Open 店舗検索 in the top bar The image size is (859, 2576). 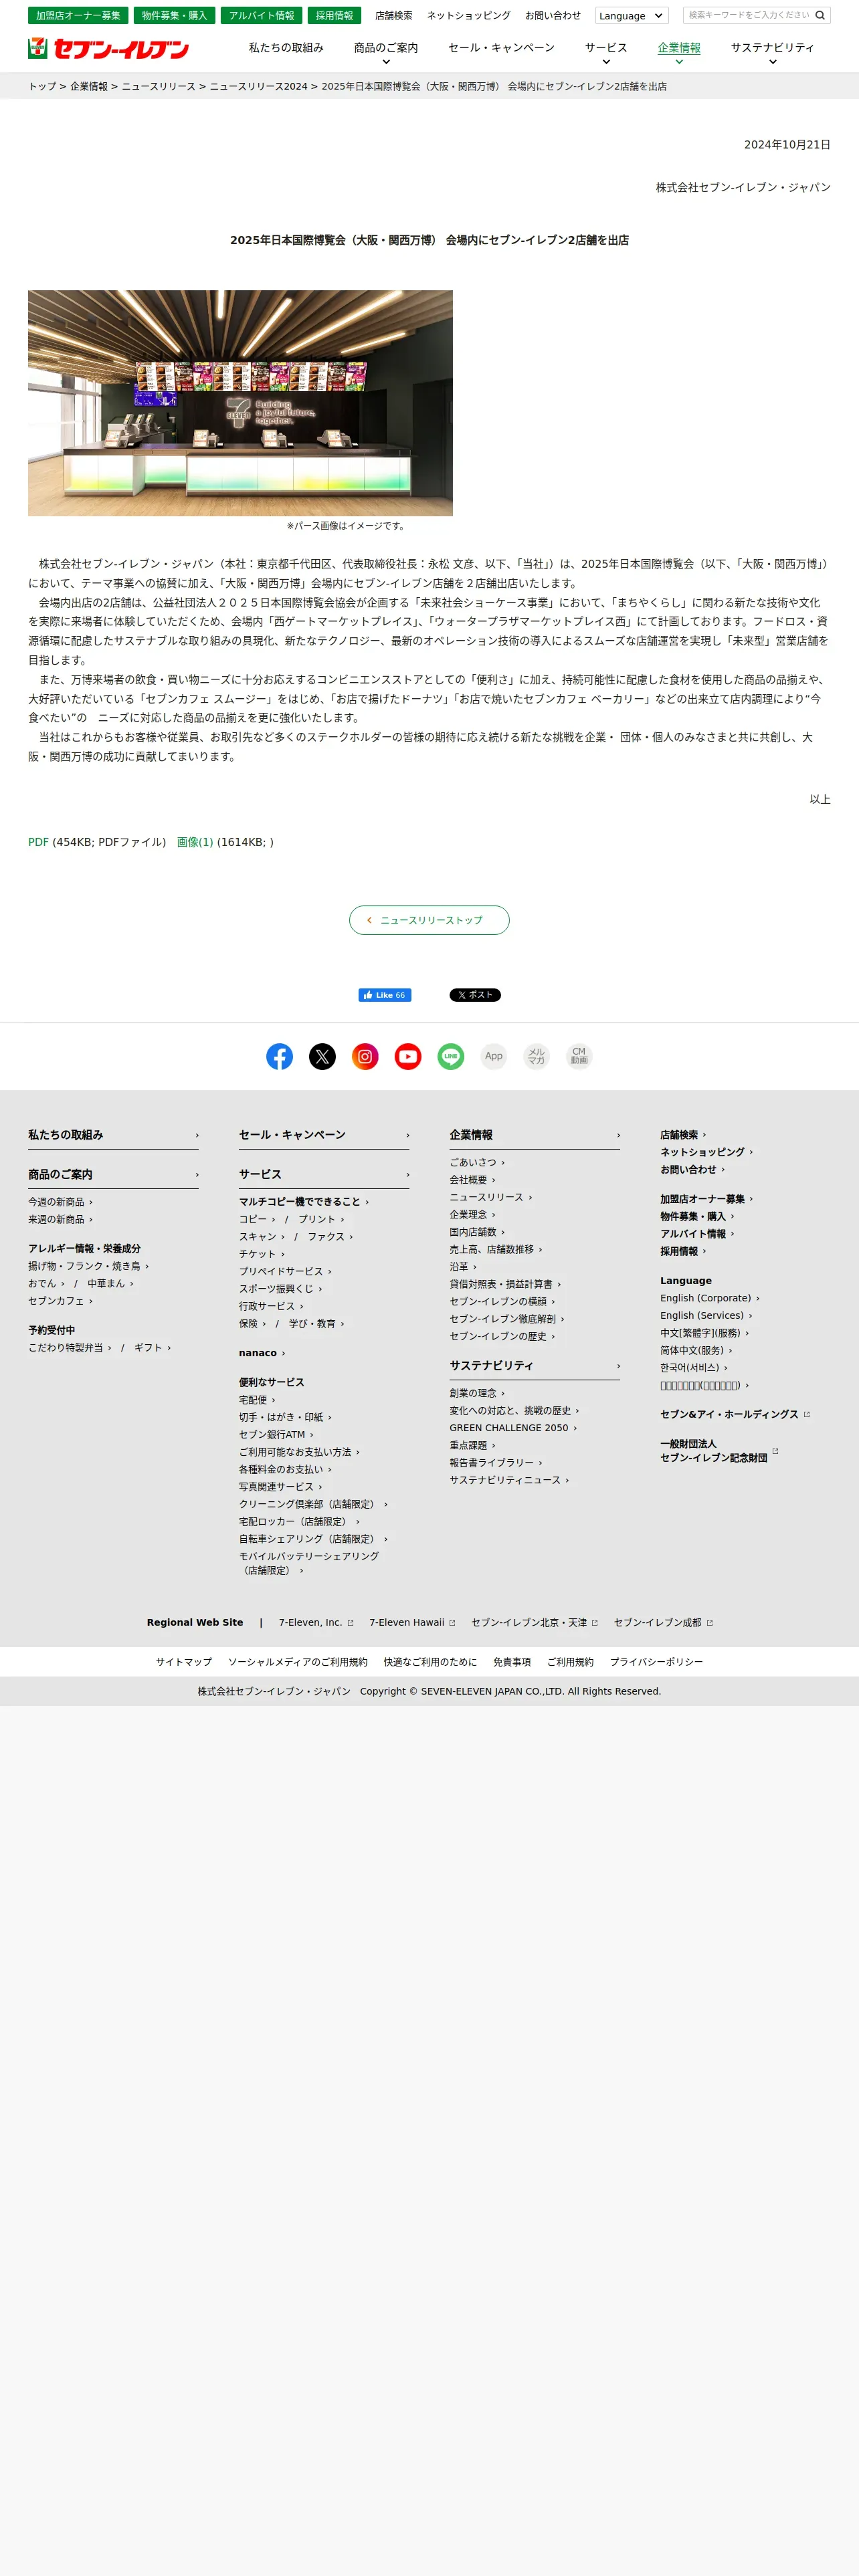click(393, 16)
